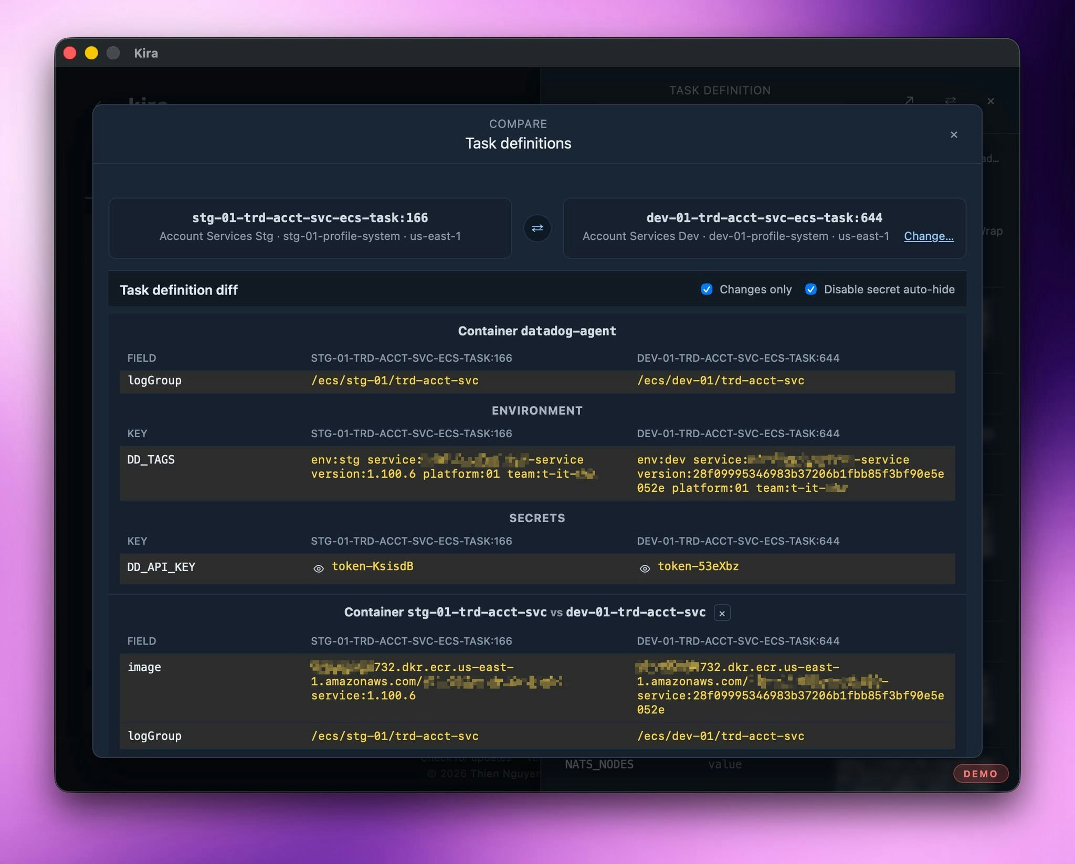Close the background Task Definition panel
Image resolution: width=1075 pixels, height=864 pixels.
coord(990,101)
